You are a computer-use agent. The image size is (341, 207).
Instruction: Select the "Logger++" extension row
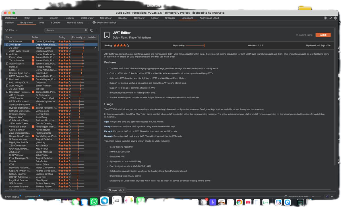(51, 70)
